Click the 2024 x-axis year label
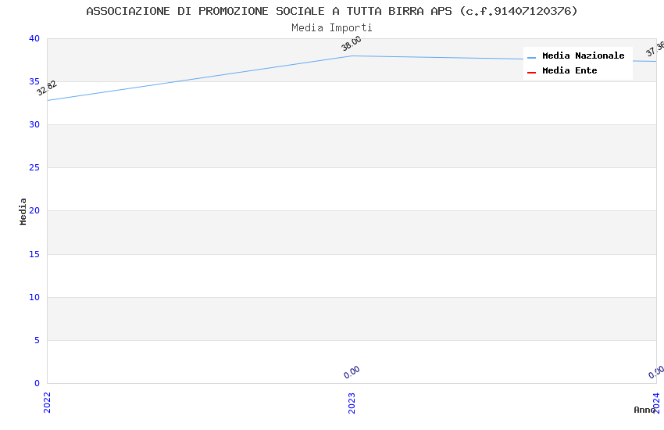664x430 pixels. (656, 400)
